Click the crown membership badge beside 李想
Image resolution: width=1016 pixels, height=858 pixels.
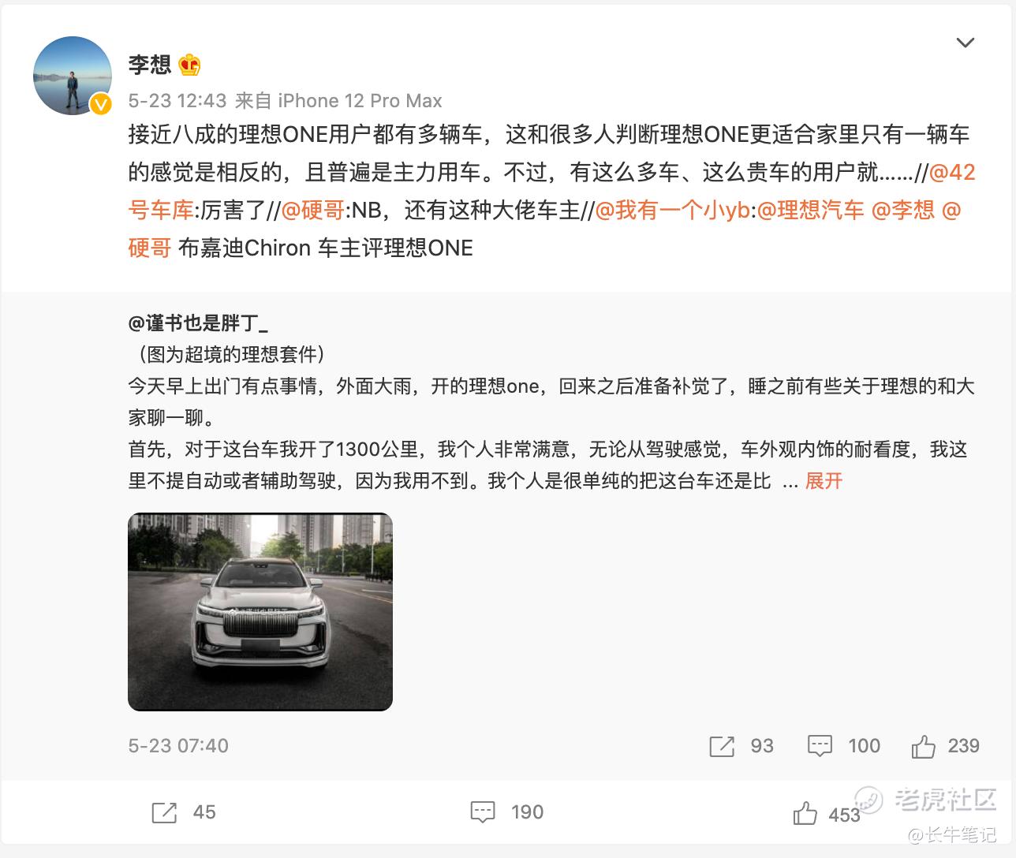point(189,65)
